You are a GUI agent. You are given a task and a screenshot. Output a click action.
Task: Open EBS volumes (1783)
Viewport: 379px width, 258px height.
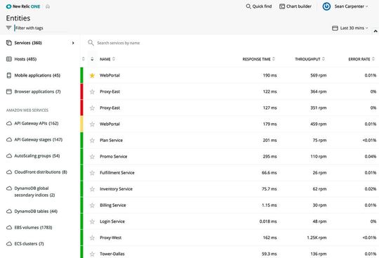tap(33, 227)
